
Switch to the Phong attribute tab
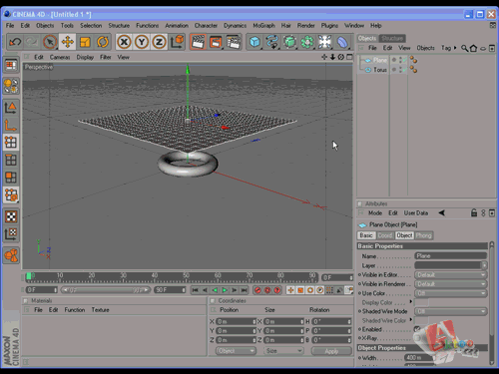click(424, 235)
